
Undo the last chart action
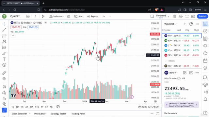click(104, 16)
